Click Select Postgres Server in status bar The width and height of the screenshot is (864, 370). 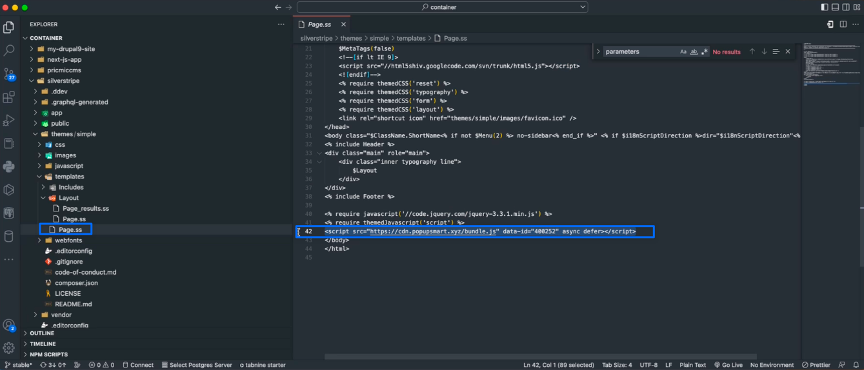(x=196, y=365)
